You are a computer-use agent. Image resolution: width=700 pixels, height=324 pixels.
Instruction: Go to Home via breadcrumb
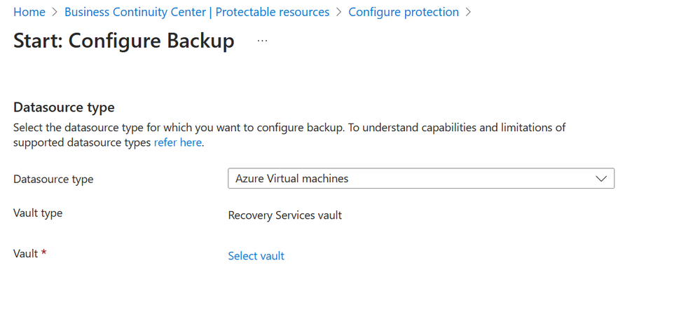29,12
